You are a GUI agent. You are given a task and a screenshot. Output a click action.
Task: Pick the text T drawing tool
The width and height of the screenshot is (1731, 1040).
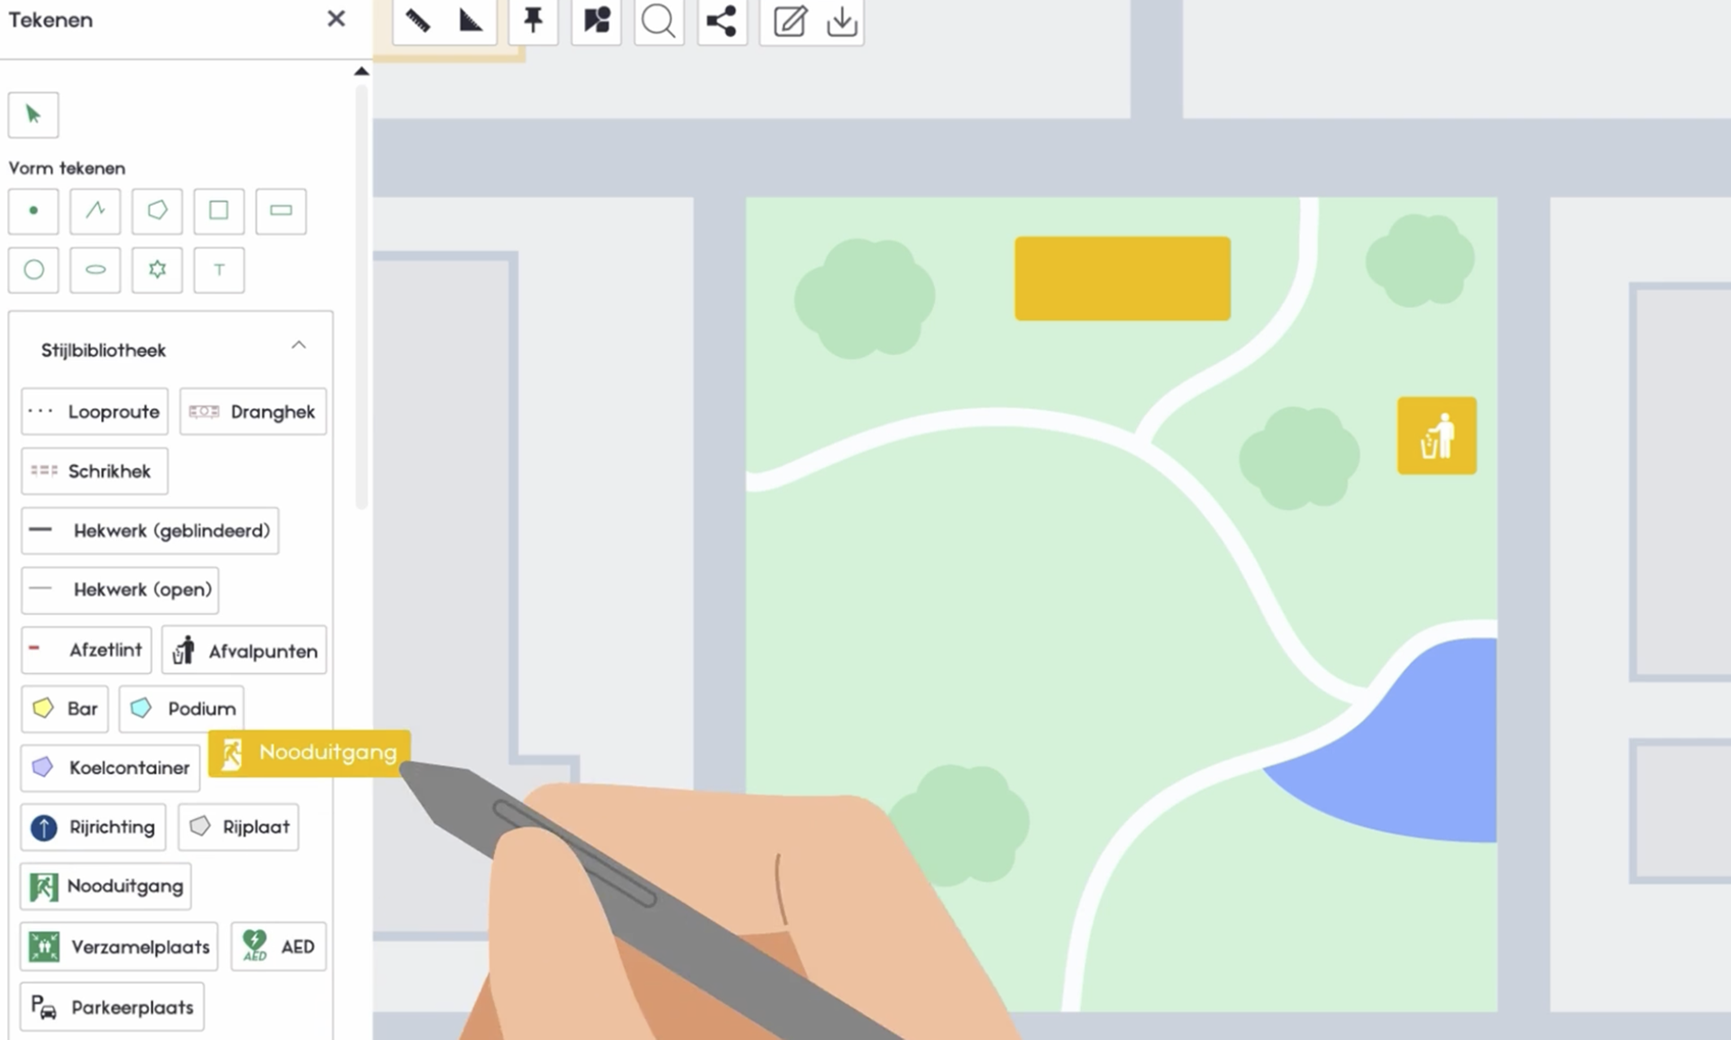218,269
